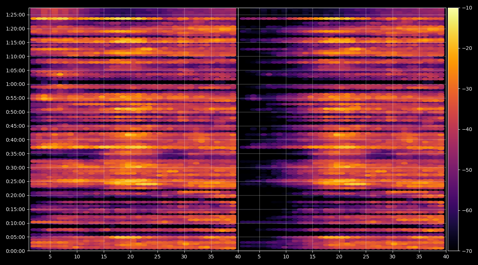Select x-axis tick 10 under right heatmap
This screenshot has height=265, width=478.
286,257
